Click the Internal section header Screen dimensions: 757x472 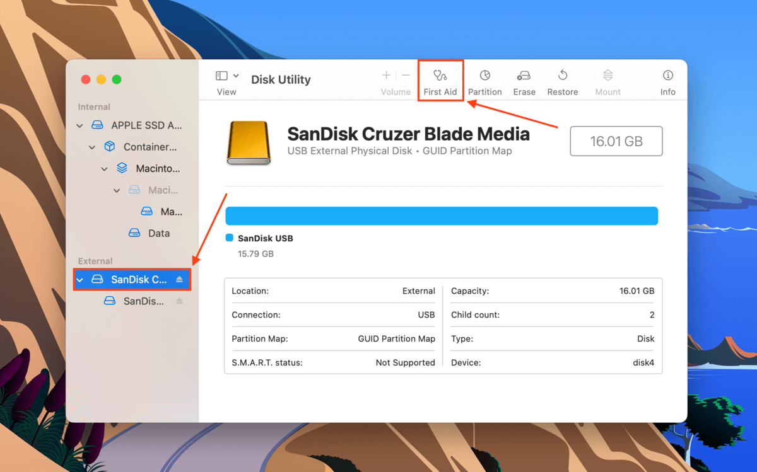tap(94, 107)
